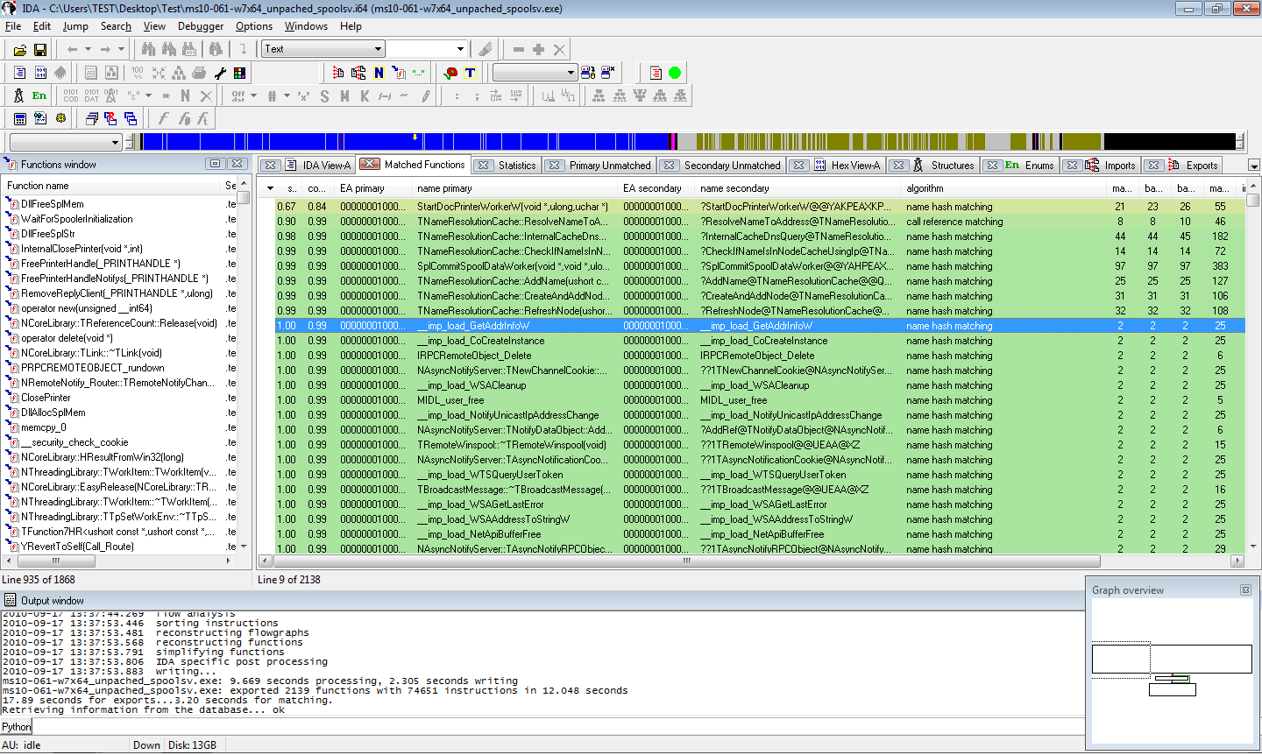
Task: Open the Structures oil-derrick toolbar icon
Action: [18, 95]
